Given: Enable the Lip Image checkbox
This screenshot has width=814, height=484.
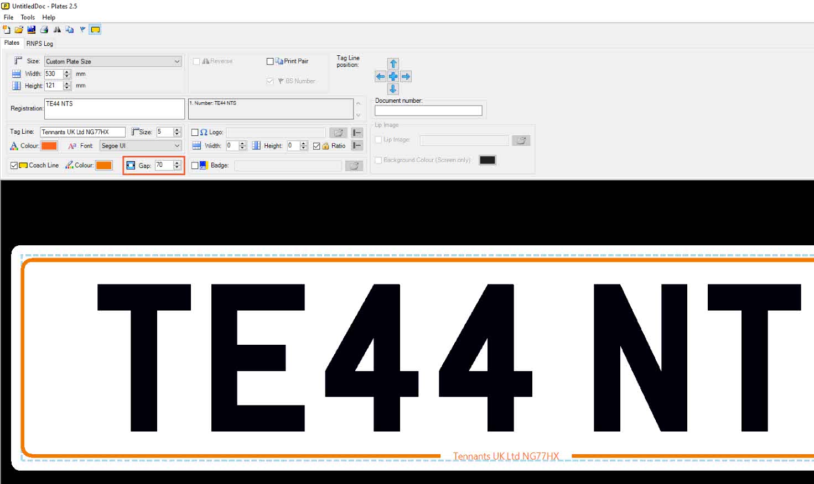Looking at the screenshot, I should pyautogui.click(x=379, y=140).
